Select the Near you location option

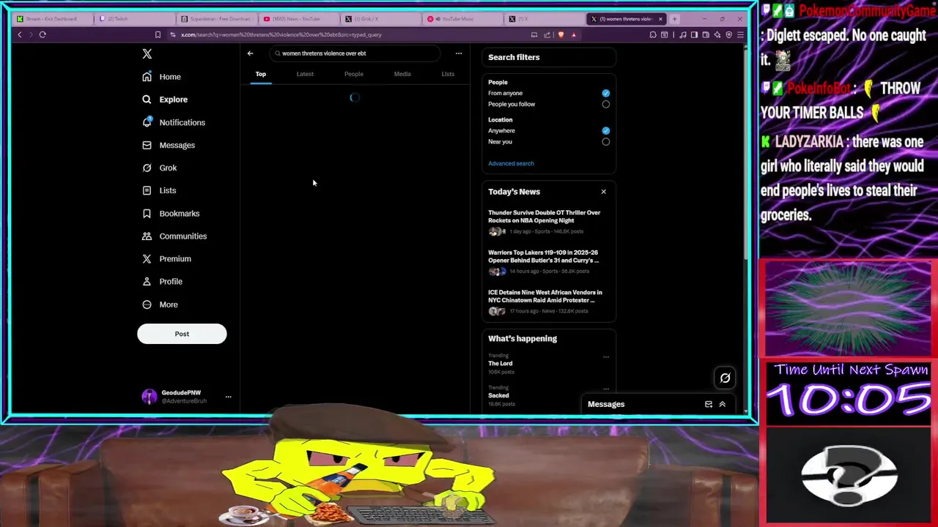pyautogui.click(x=606, y=141)
